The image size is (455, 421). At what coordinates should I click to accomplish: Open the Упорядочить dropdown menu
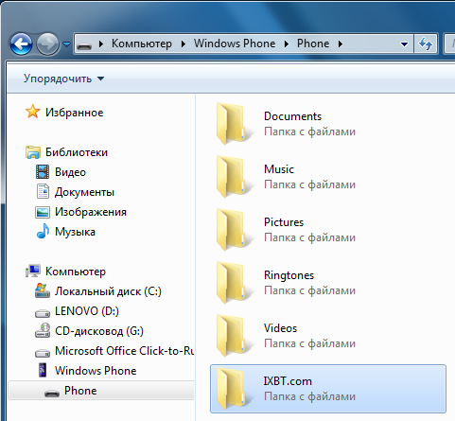(63, 79)
